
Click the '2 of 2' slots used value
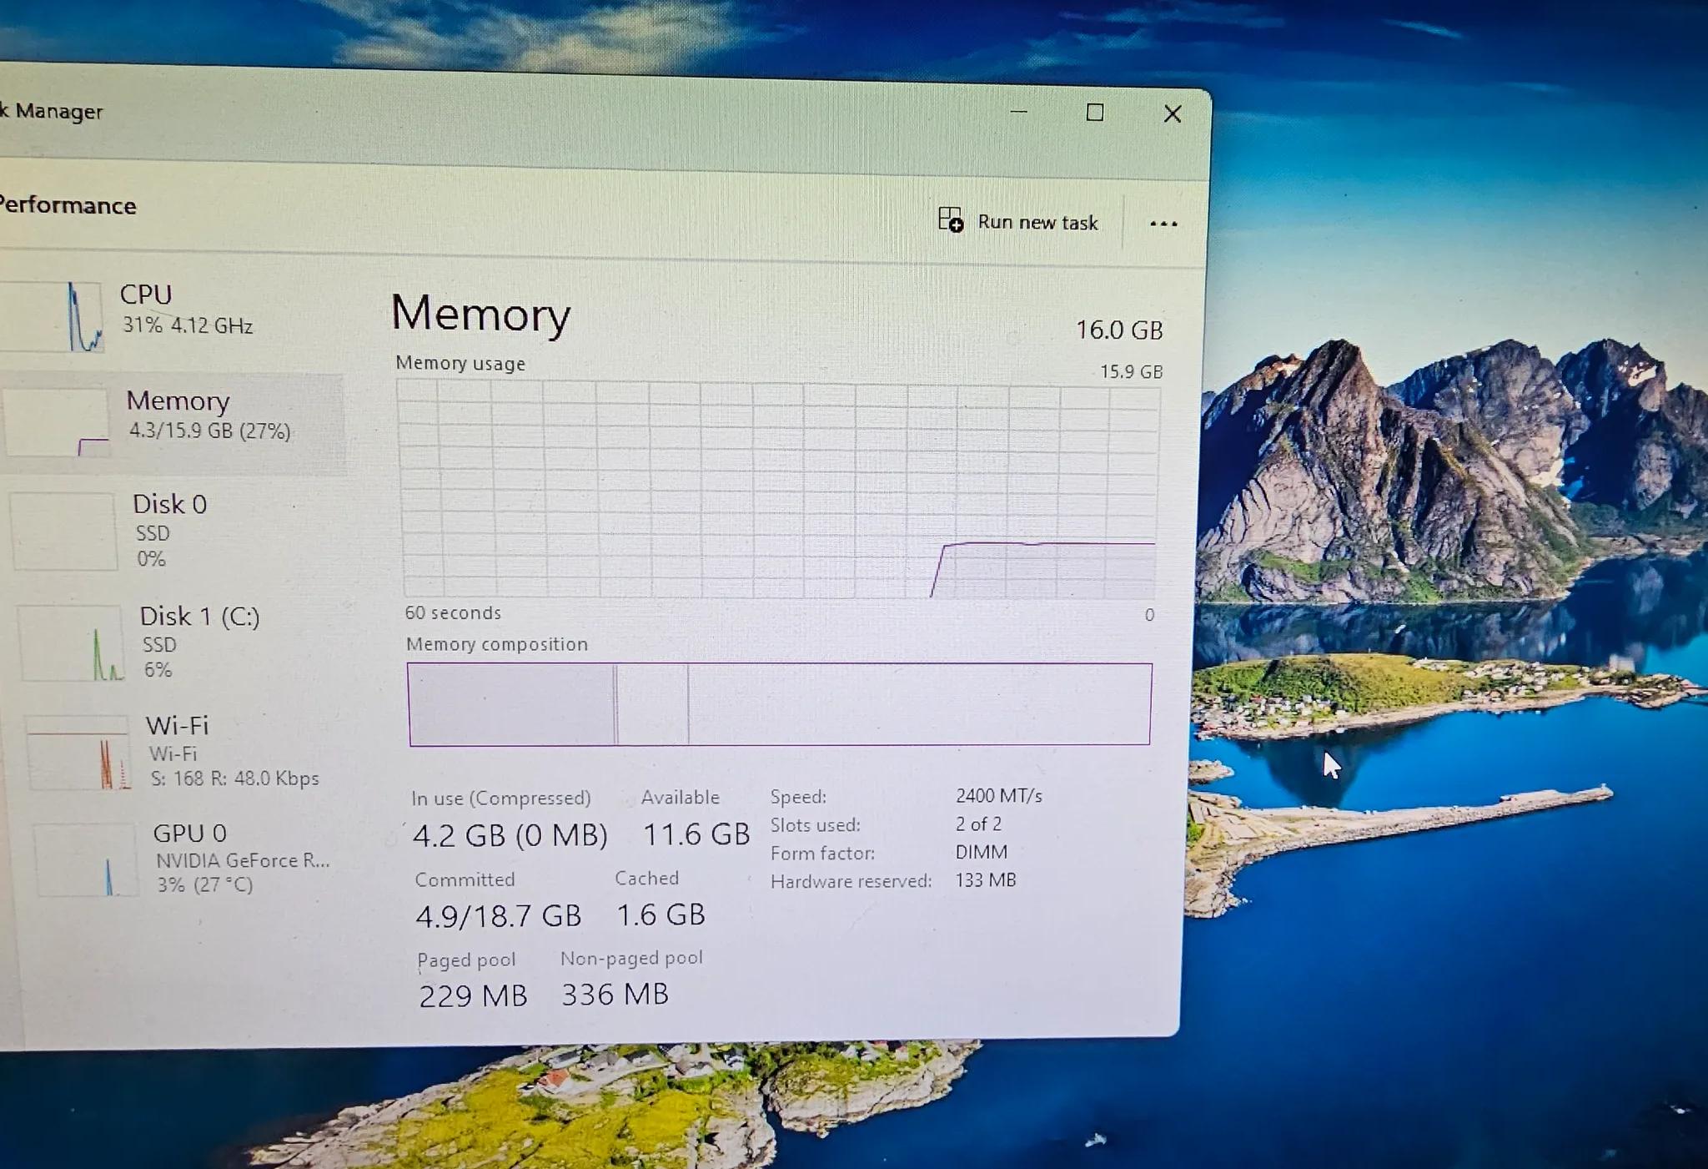tap(979, 824)
